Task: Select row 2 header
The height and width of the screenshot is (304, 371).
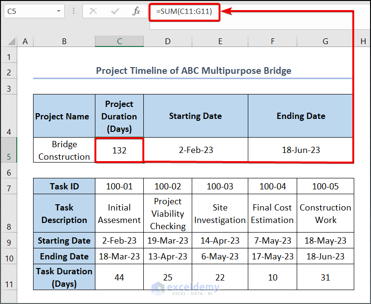Action: point(9,71)
